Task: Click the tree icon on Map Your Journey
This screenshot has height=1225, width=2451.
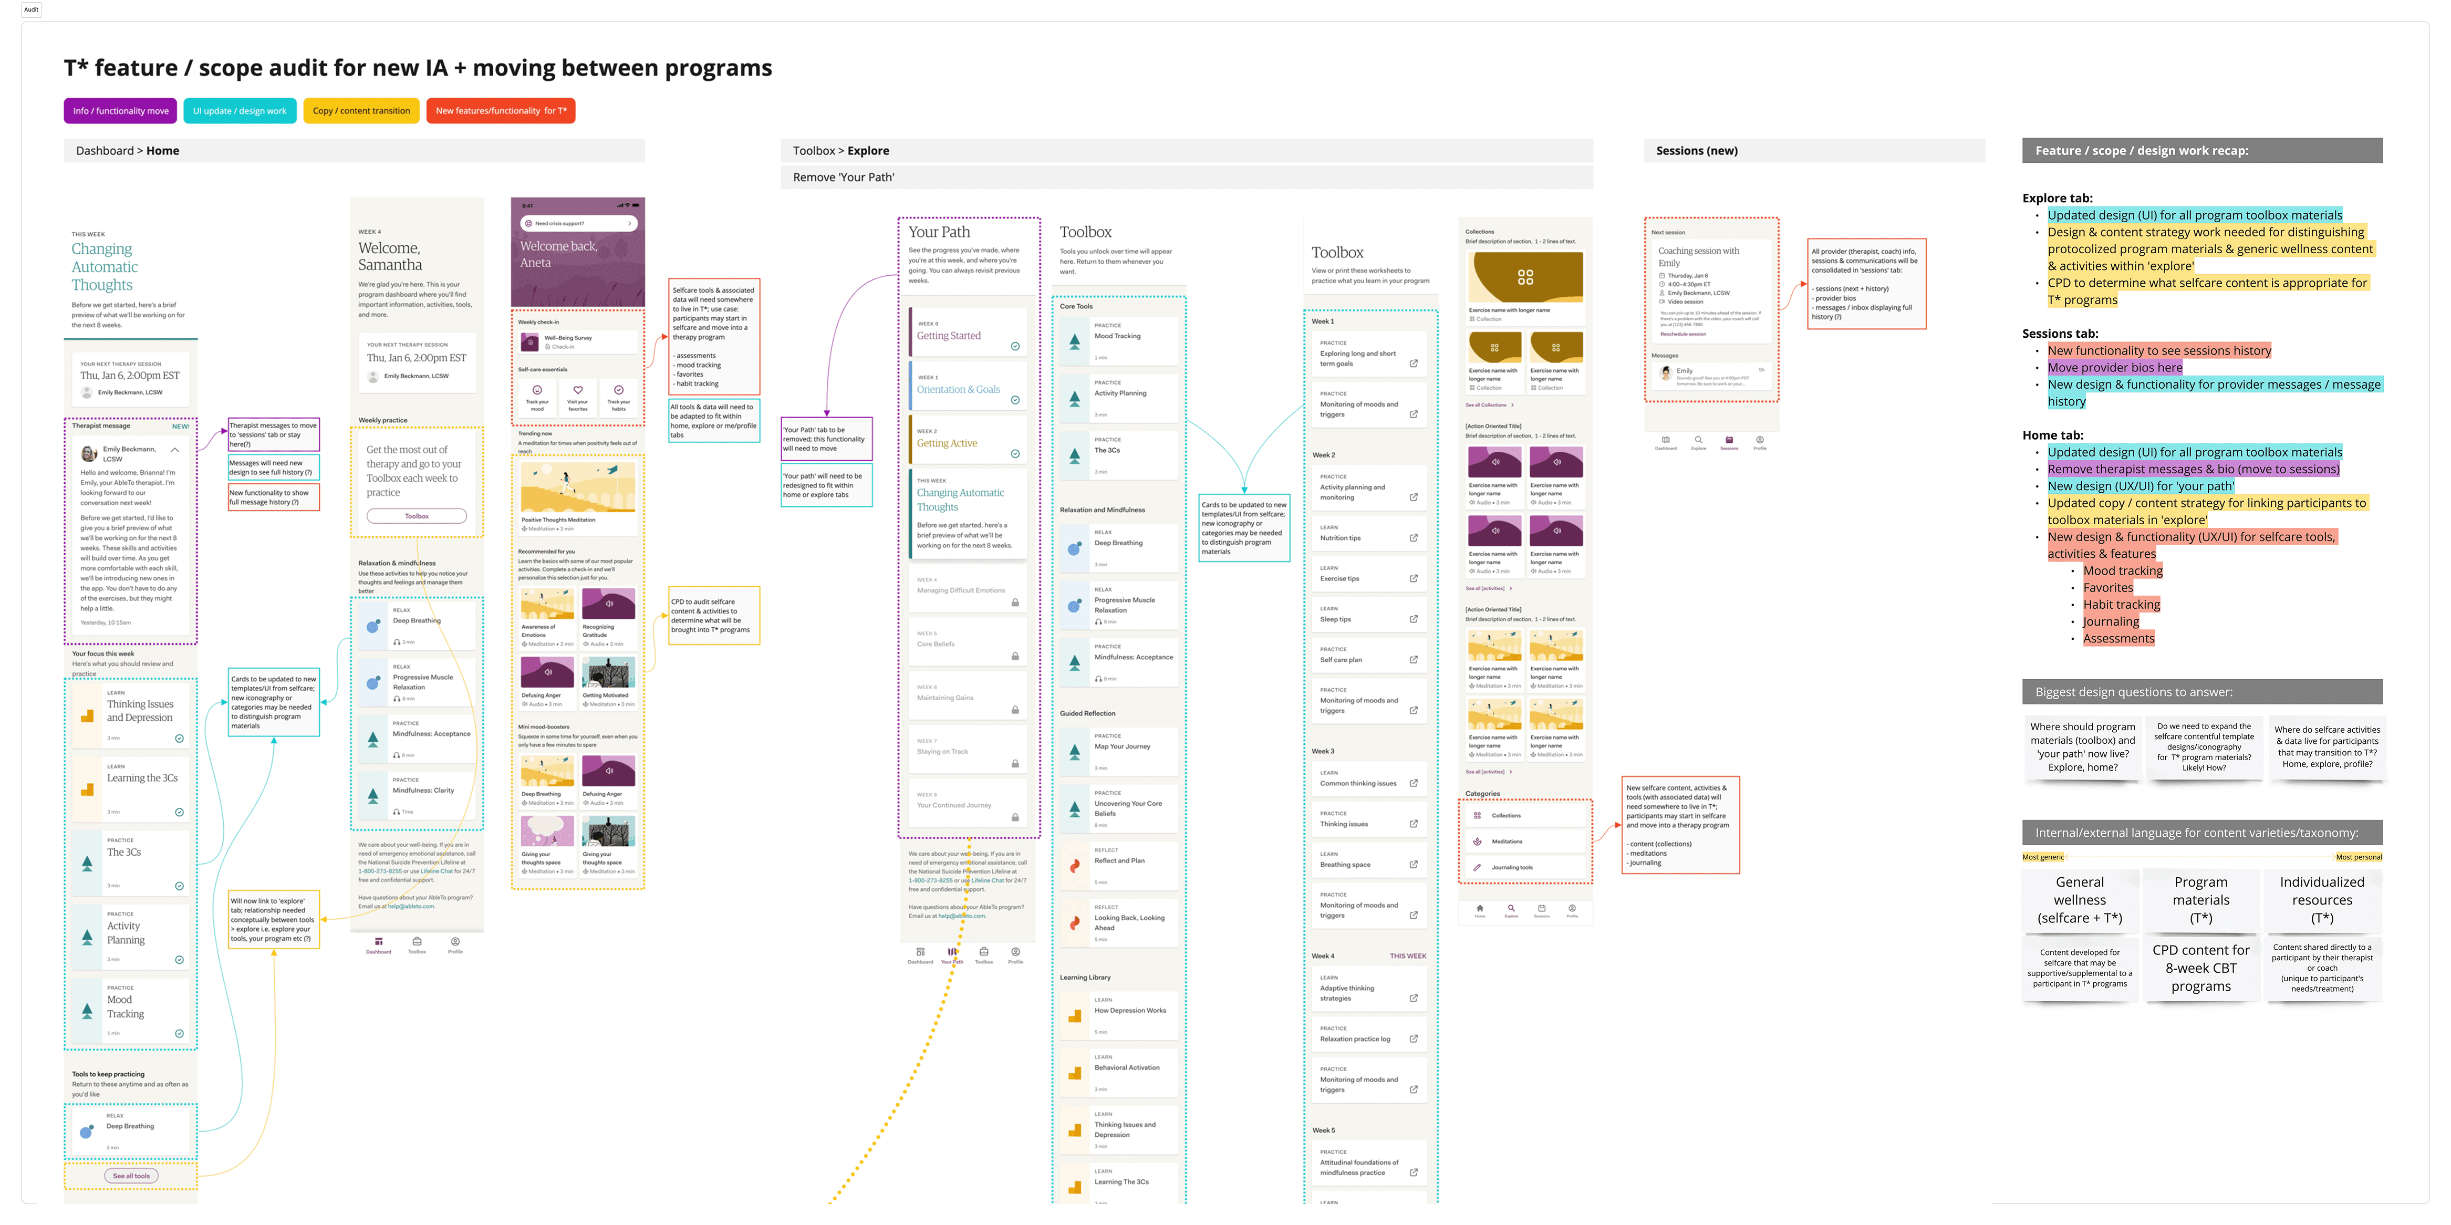Action: pos(1074,752)
